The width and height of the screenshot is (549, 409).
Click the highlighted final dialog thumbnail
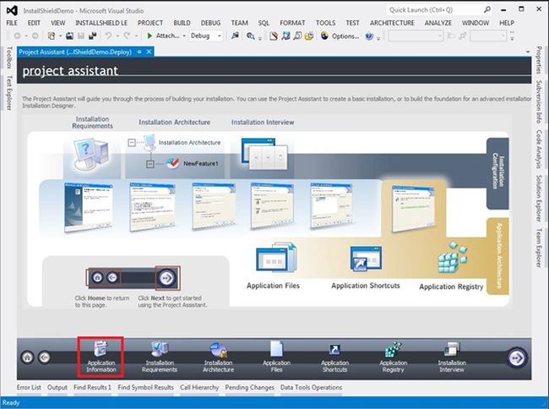tap(414, 209)
